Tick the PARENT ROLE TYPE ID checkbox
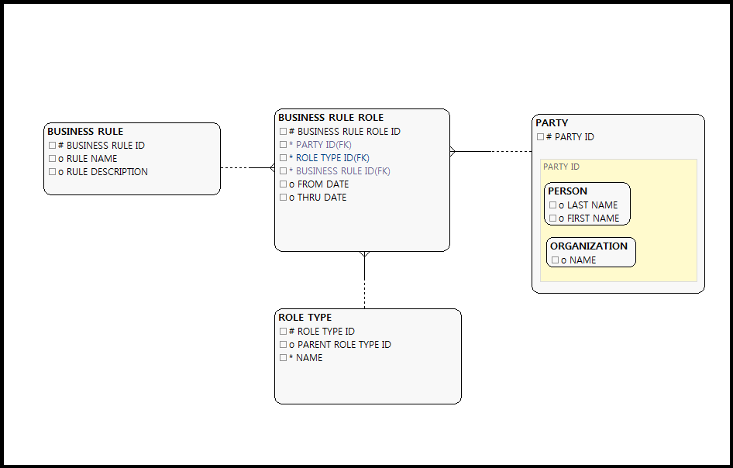The height and width of the screenshot is (468, 733). (x=283, y=345)
